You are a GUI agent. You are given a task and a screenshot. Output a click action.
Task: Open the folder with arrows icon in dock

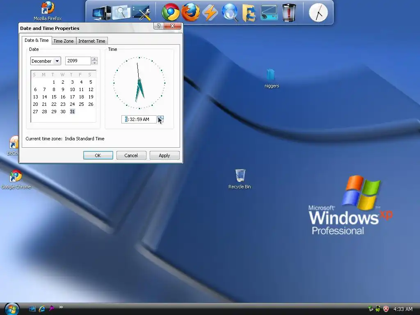[x=249, y=12]
